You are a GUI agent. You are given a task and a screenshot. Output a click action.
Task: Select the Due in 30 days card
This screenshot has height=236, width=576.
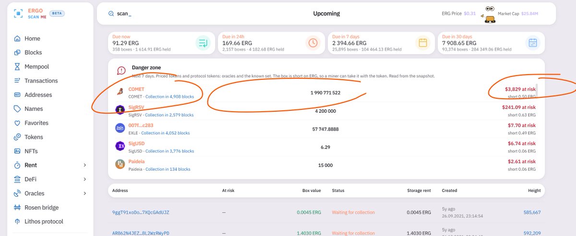click(x=492, y=43)
